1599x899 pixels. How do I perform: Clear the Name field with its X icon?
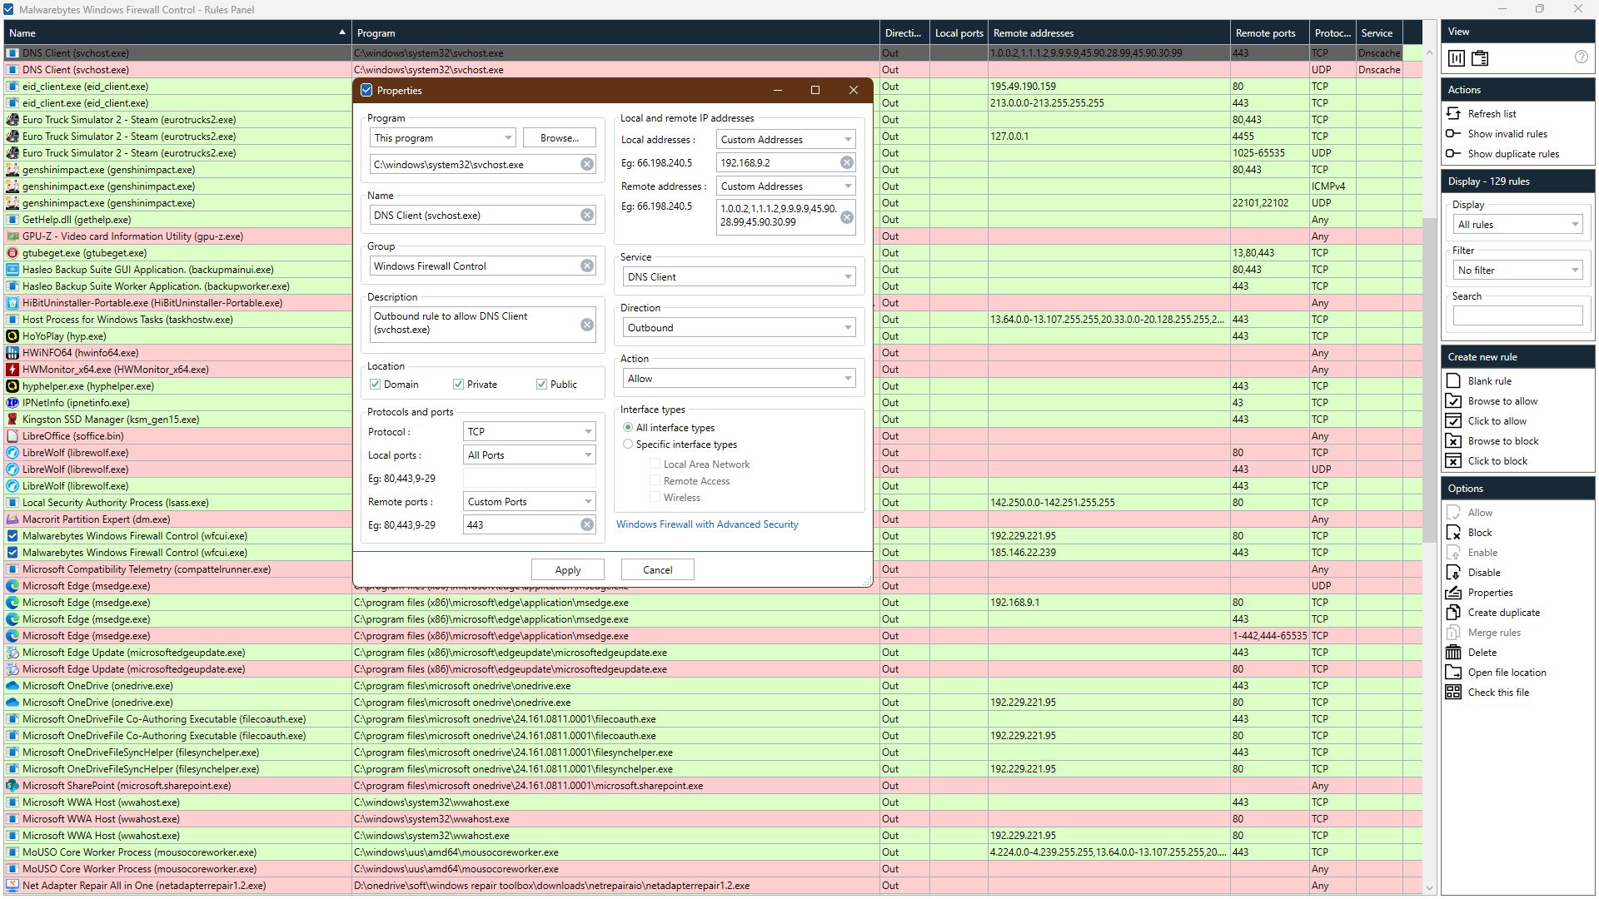587,215
